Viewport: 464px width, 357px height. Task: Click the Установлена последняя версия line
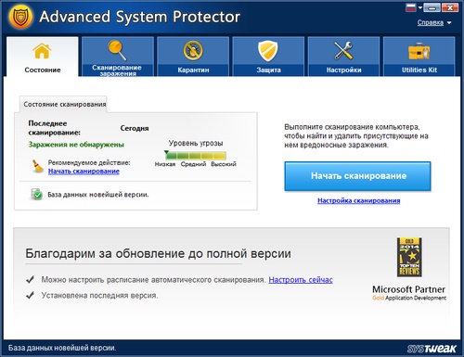tap(99, 296)
